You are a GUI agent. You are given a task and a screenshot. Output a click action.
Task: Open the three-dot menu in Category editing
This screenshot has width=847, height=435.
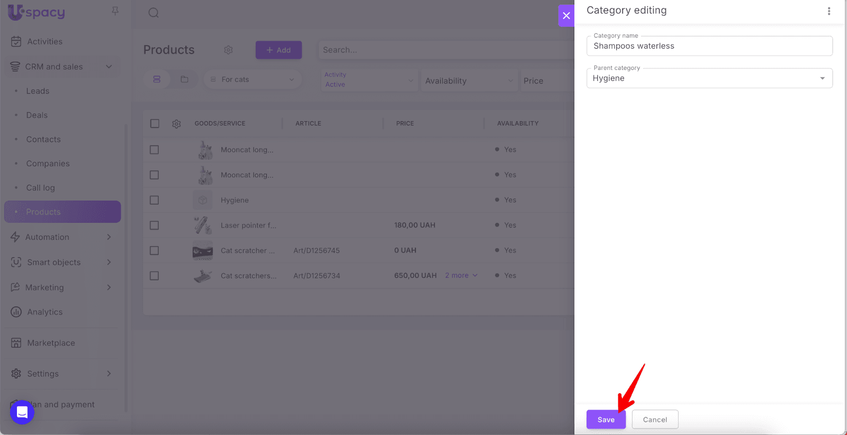[828, 11]
